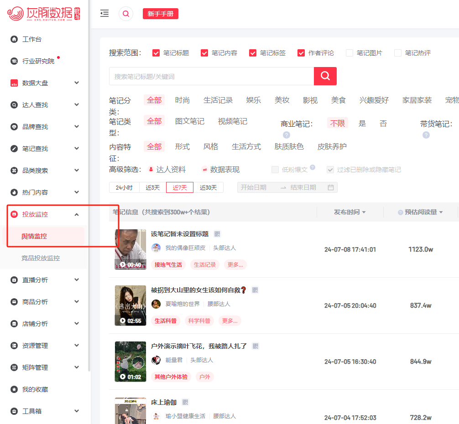
Task: Open the round search icon in header
Action: (x=126, y=14)
